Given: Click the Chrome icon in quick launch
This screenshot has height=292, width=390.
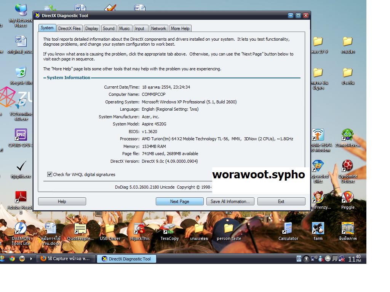Looking at the screenshot, I should tap(12, 259).
